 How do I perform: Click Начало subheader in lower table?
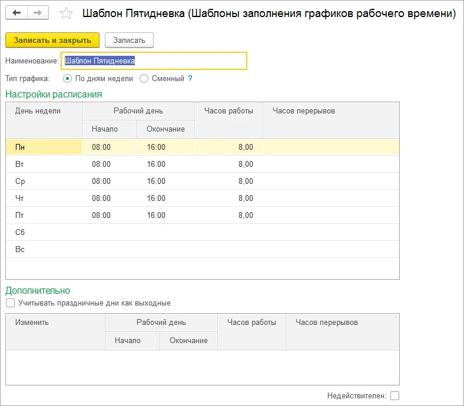tap(132, 341)
